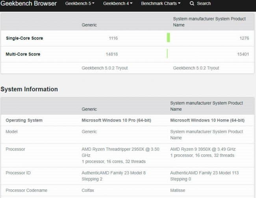The image size is (256, 198).
Task: Click Generic header in score table
Action: [x=89, y=25]
